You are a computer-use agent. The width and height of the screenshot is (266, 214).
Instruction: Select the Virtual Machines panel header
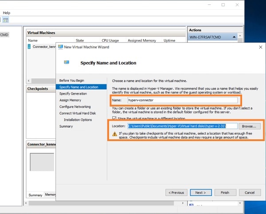point(106,33)
